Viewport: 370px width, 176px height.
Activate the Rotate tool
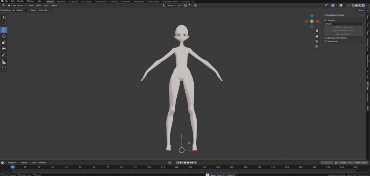tap(4, 36)
